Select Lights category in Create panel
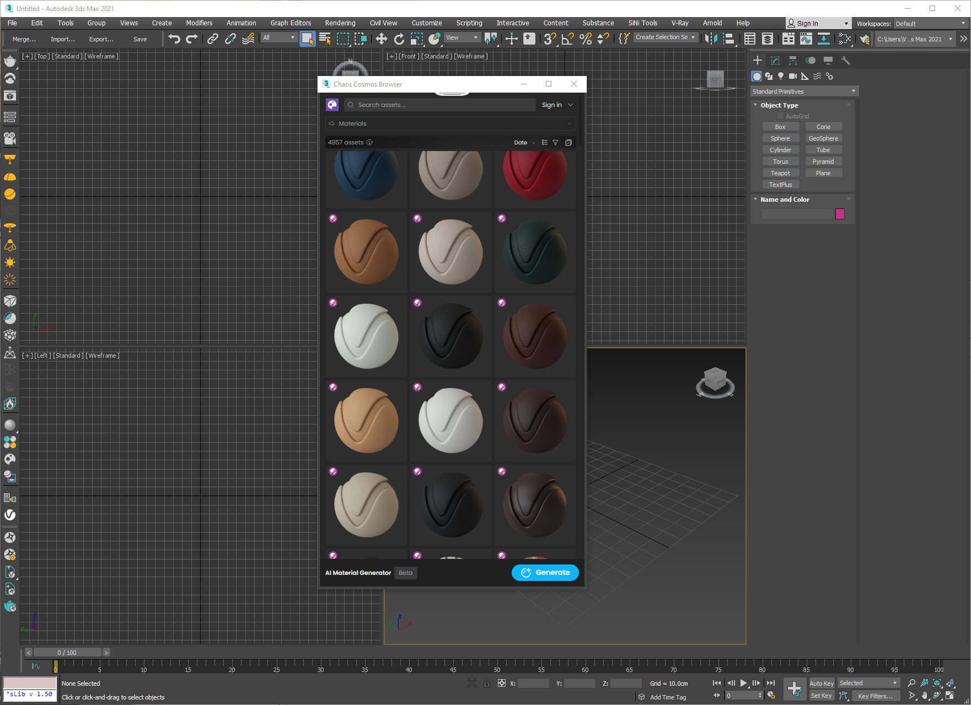 point(781,76)
